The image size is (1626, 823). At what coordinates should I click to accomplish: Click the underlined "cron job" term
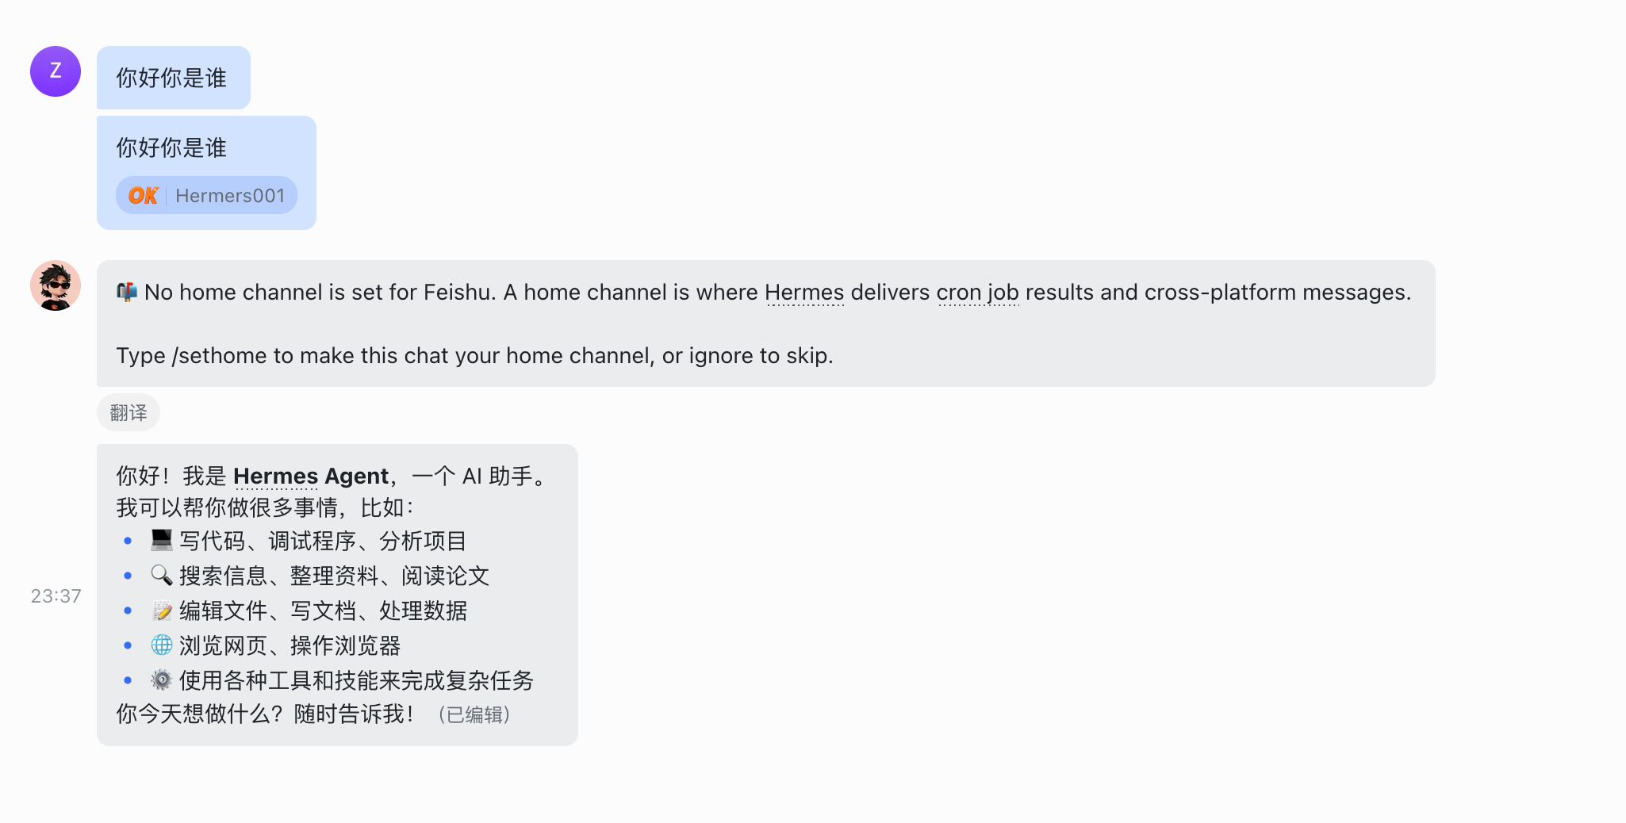click(x=977, y=293)
